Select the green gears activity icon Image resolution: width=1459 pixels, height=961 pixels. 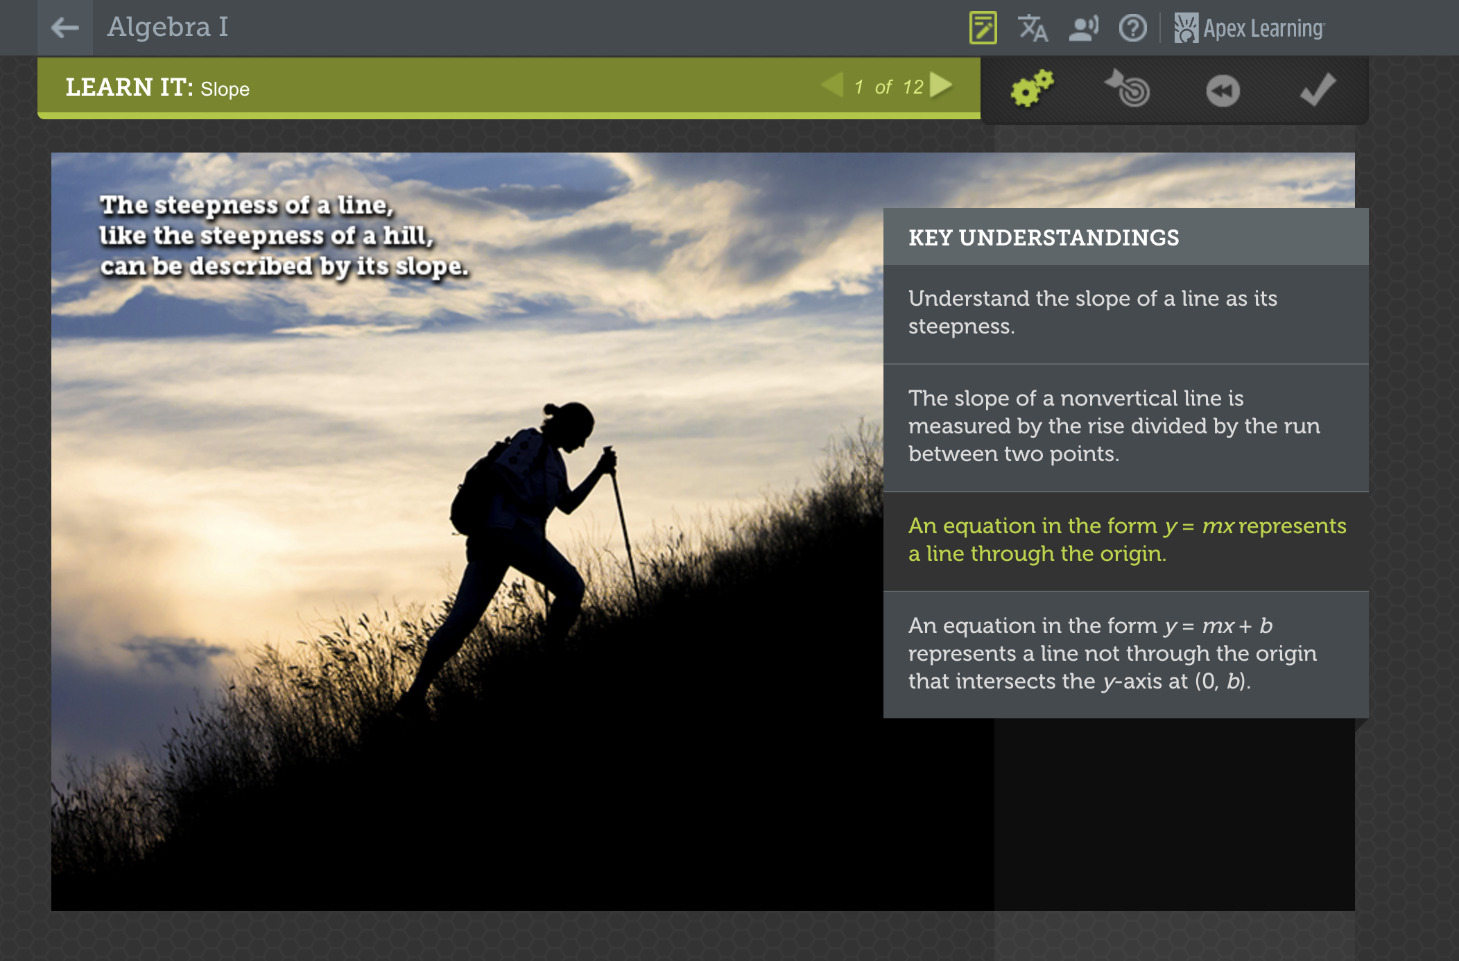pos(1032,89)
